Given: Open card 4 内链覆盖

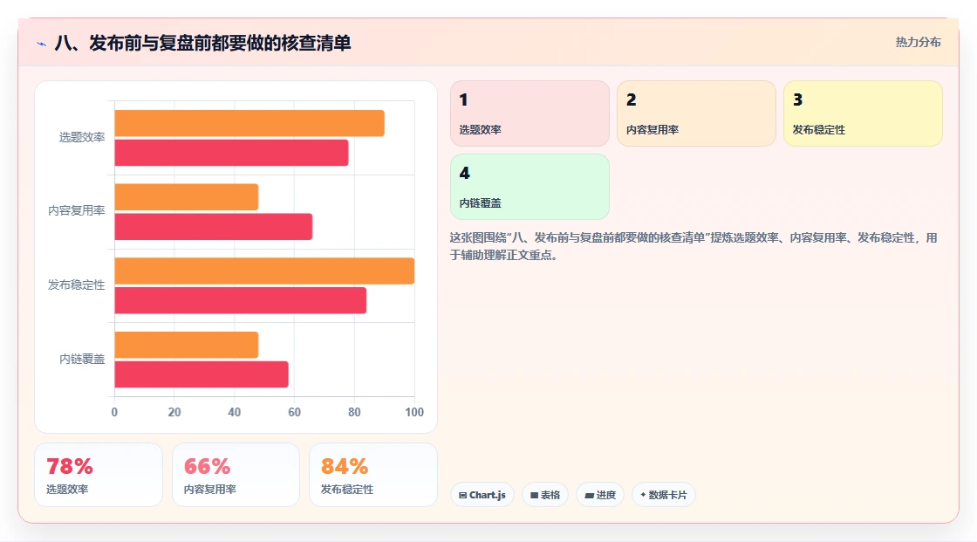Looking at the screenshot, I should tap(529, 187).
